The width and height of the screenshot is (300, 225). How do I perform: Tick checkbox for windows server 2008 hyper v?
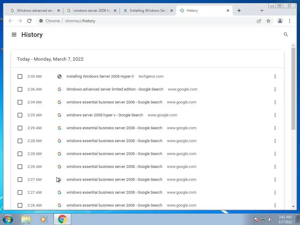(20, 115)
